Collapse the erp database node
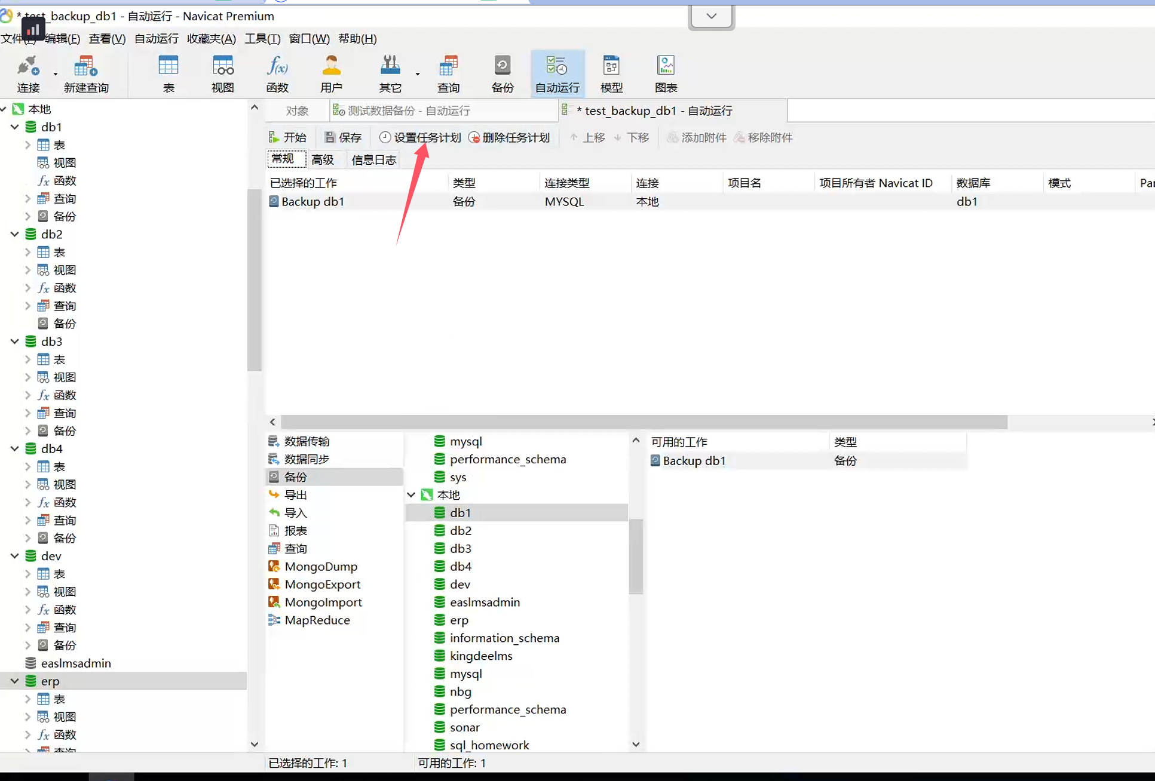Image resolution: width=1155 pixels, height=781 pixels. (15, 681)
